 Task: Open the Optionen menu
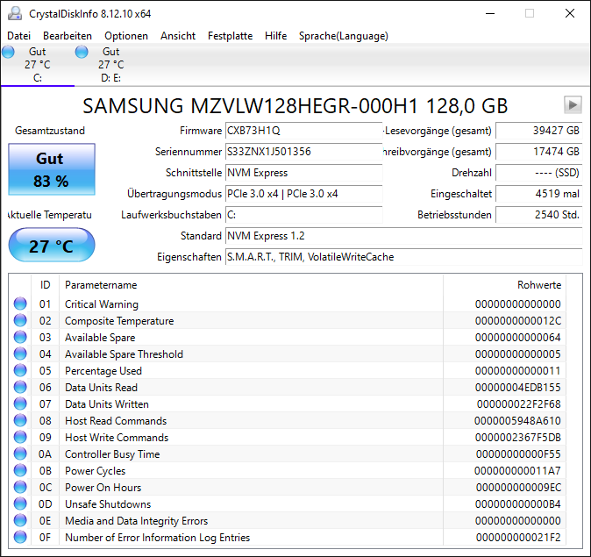click(x=126, y=36)
